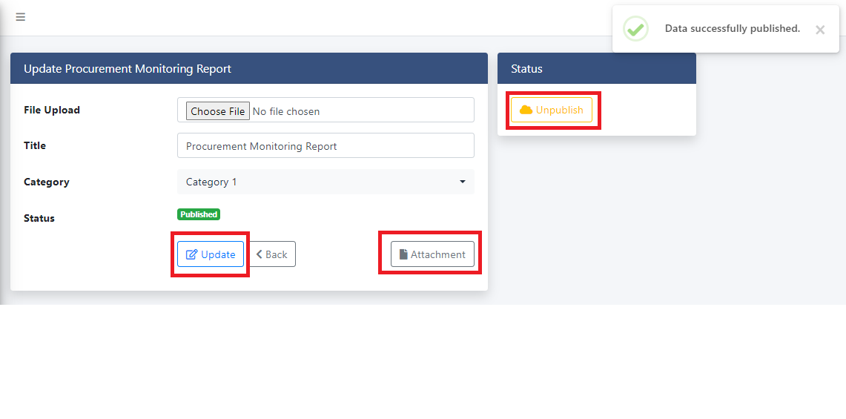Dismiss the success notification
This screenshot has height=419, width=846.
coord(819,30)
